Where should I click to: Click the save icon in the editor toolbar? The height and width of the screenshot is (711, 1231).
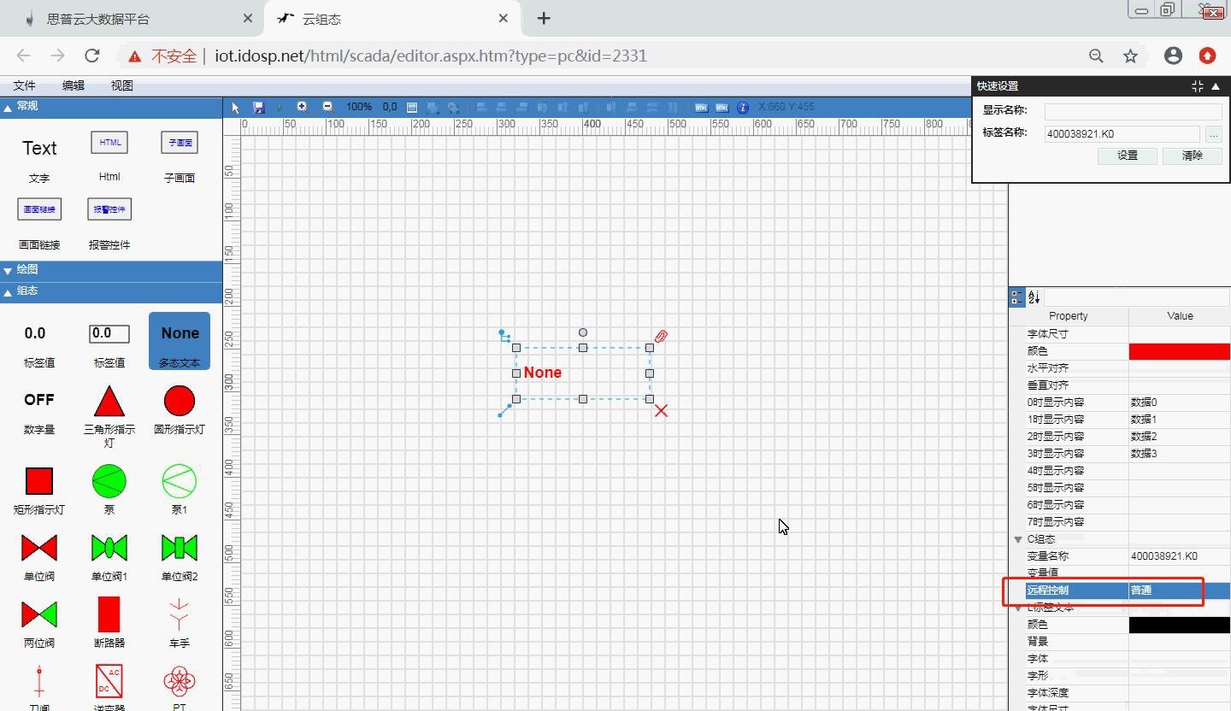(259, 108)
